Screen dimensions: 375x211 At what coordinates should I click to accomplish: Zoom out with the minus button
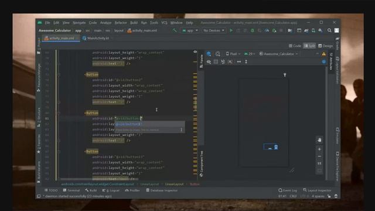tap(319, 156)
